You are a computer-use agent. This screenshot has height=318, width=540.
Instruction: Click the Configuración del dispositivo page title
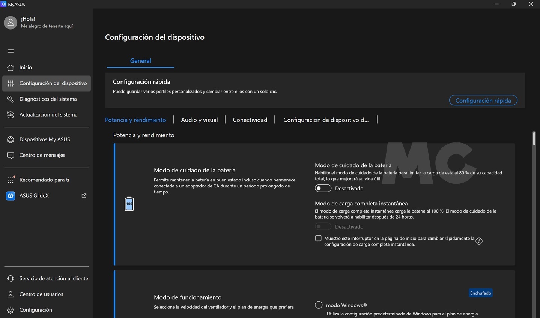click(x=155, y=37)
